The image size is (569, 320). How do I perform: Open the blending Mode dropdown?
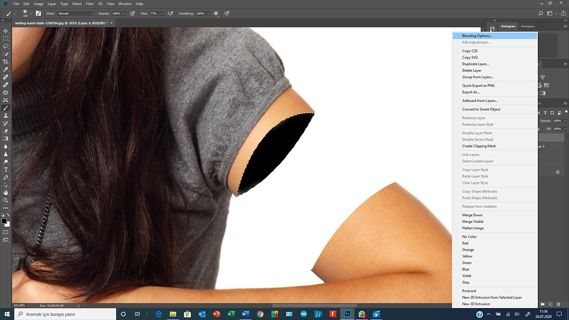click(x=76, y=13)
